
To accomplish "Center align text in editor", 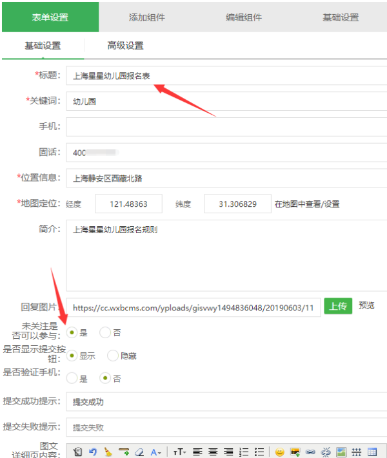I will [x=213, y=452].
